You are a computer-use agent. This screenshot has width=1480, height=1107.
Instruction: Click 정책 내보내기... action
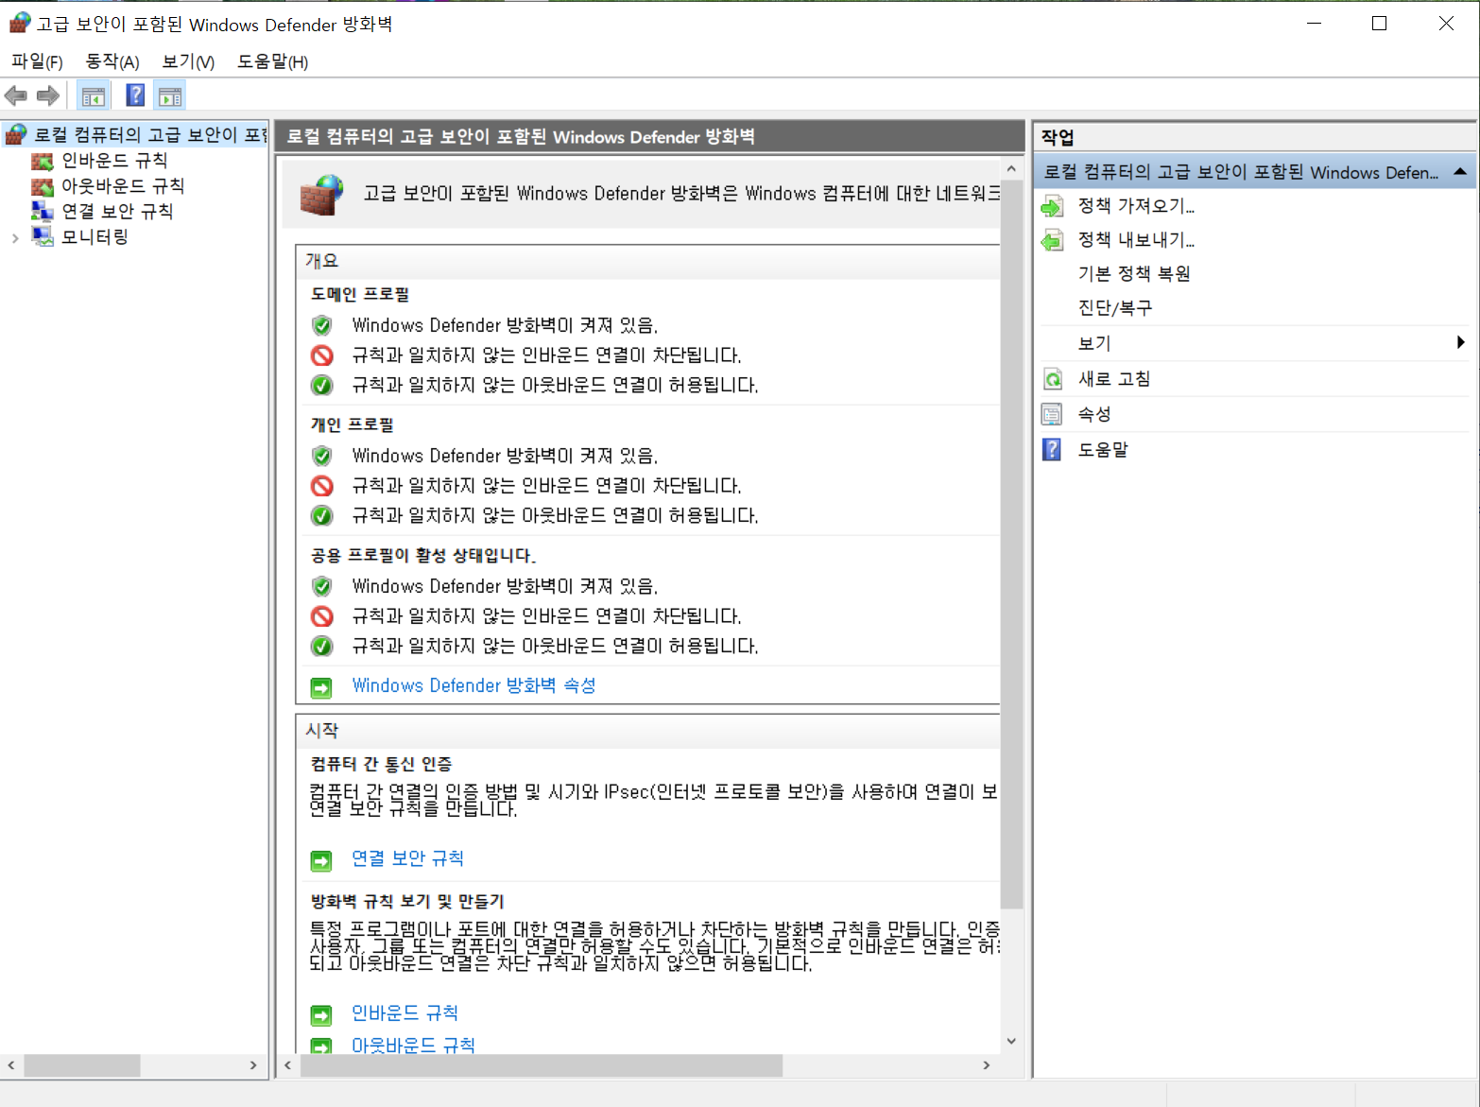pyautogui.click(x=1136, y=240)
